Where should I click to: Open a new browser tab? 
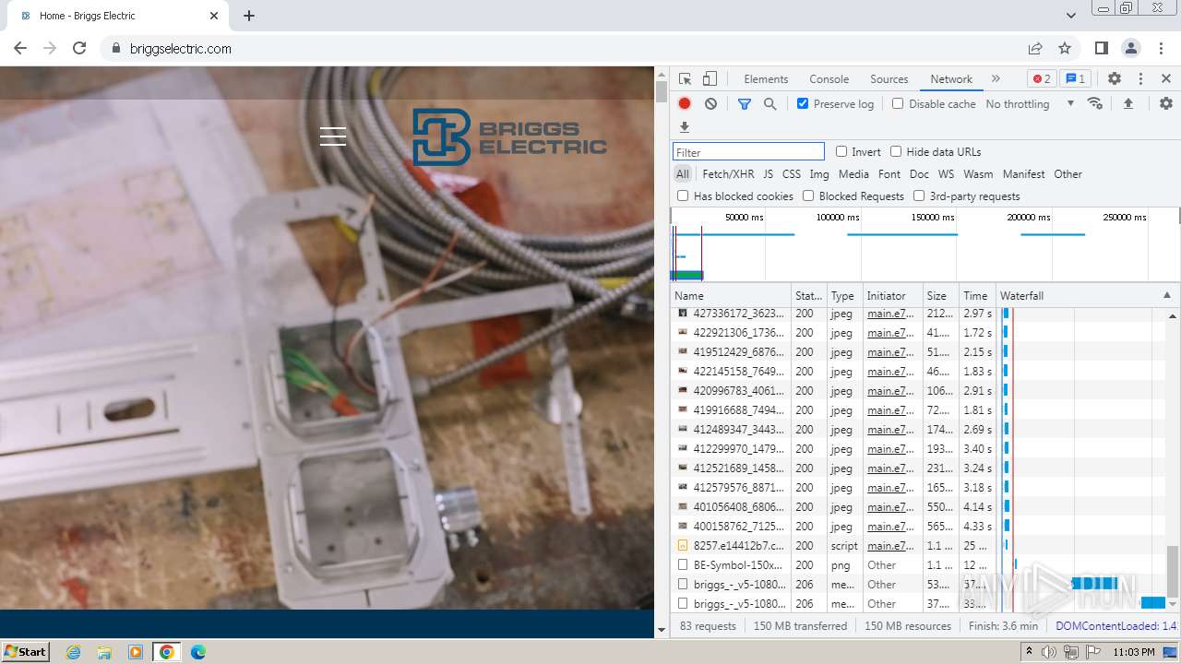[249, 16]
